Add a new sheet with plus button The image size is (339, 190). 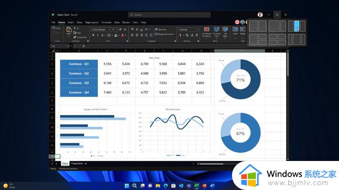click(86, 164)
